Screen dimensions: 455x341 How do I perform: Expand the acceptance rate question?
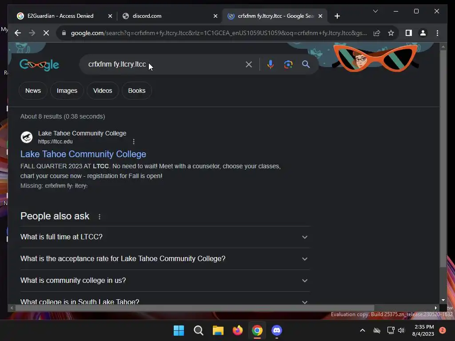click(165, 259)
